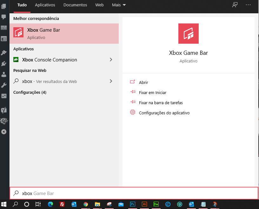Viewport: 259px width, 209px height.
Task: Select Fixar em Iniciar
Action: pyautogui.click(x=148, y=92)
